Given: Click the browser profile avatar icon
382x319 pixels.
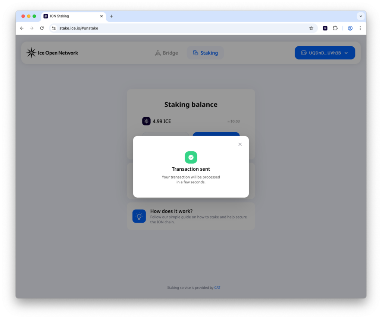Looking at the screenshot, I should [x=350, y=28].
